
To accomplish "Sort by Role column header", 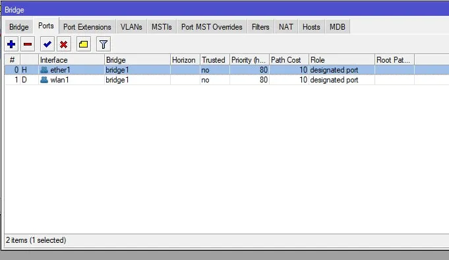I will (x=342, y=60).
